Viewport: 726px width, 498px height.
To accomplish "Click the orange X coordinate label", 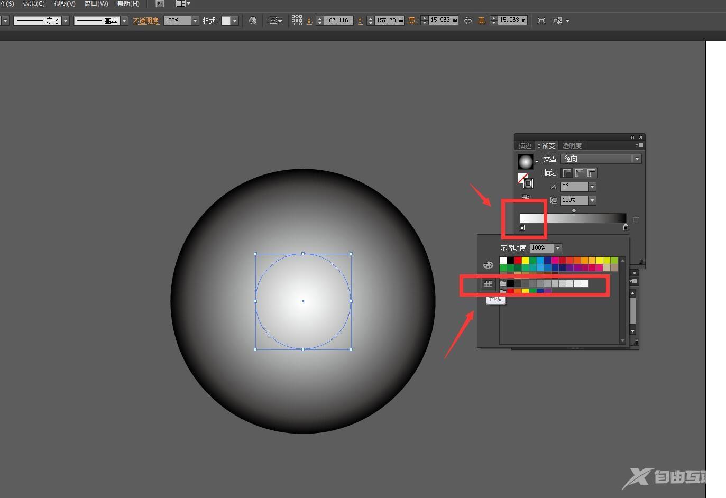I will pyautogui.click(x=310, y=21).
